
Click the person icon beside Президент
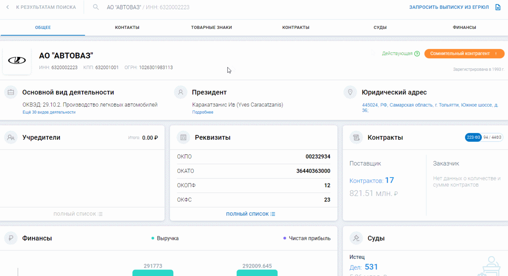pos(180,92)
